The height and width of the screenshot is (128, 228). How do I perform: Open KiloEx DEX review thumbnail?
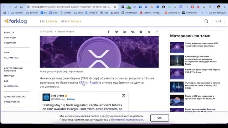click(x=177, y=87)
